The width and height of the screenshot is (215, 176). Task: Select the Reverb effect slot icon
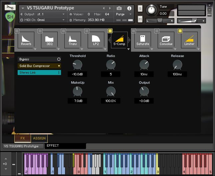pos(26,39)
